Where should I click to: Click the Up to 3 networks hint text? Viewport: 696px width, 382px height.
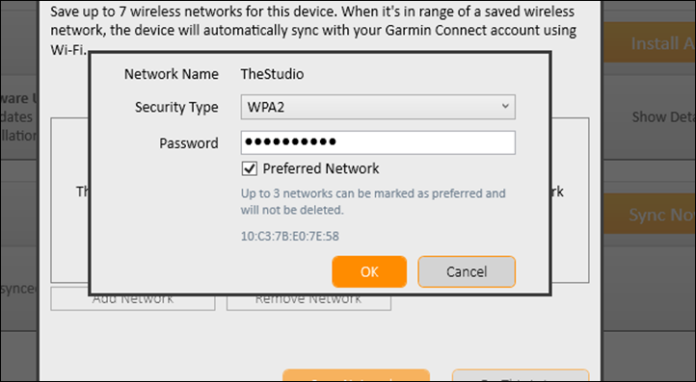[x=373, y=201]
